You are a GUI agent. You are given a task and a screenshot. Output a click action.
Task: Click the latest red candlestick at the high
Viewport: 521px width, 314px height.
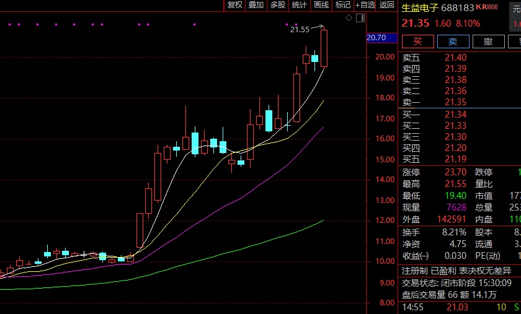point(324,48)
